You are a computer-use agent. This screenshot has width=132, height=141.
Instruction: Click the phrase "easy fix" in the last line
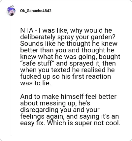(x=32, y=123)
